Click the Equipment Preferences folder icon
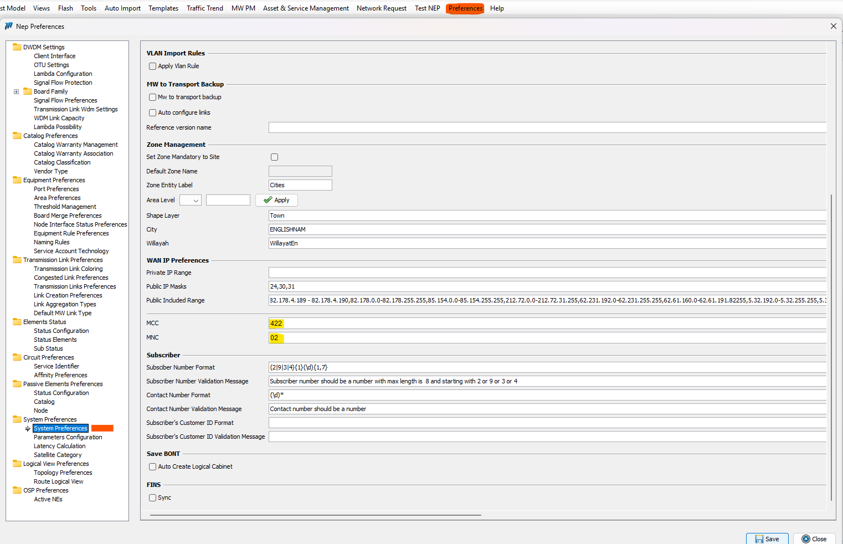The width and height of the screenshot is (843, 544). 17,180
